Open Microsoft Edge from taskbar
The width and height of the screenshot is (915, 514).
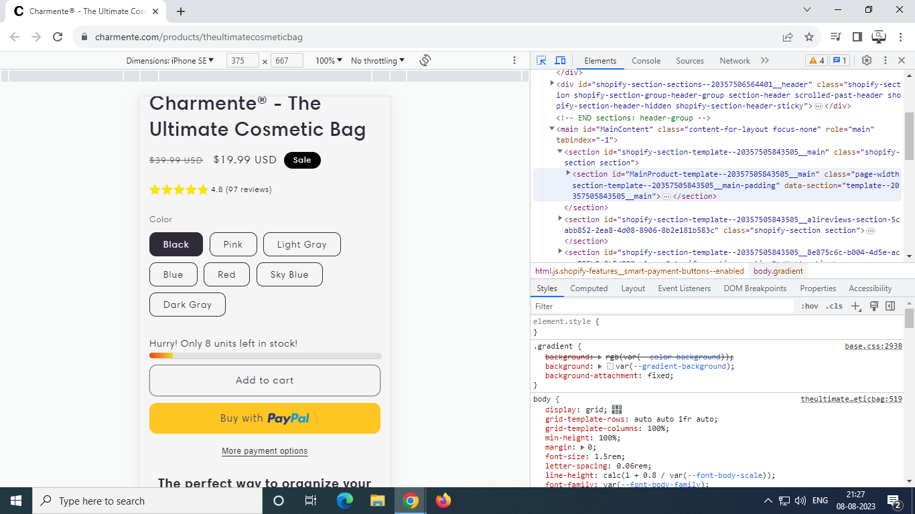pyautogui.click(x=344, y=501)
